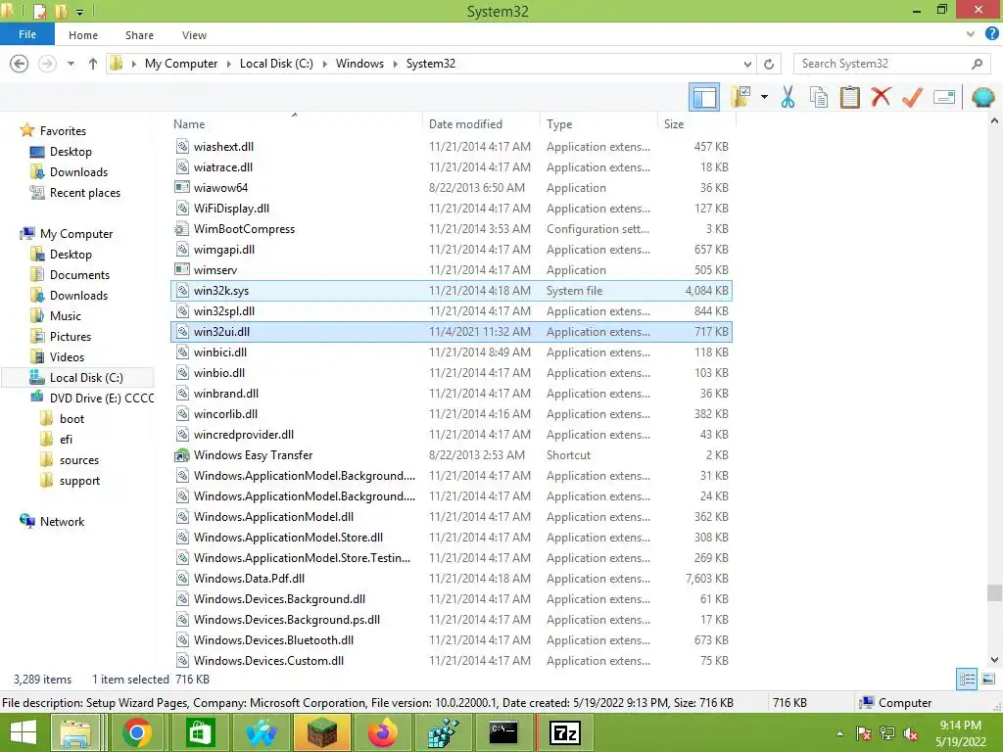Click My Computer in the address breadcrumb
The width and height of the screenshot is (1003, 752).
point(181,64)
